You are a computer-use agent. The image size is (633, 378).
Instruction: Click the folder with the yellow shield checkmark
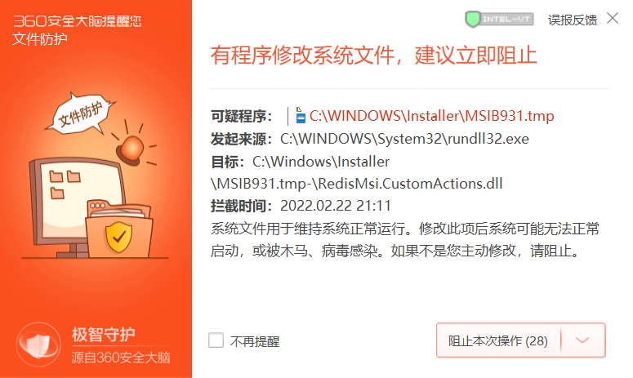click(118, 229)
